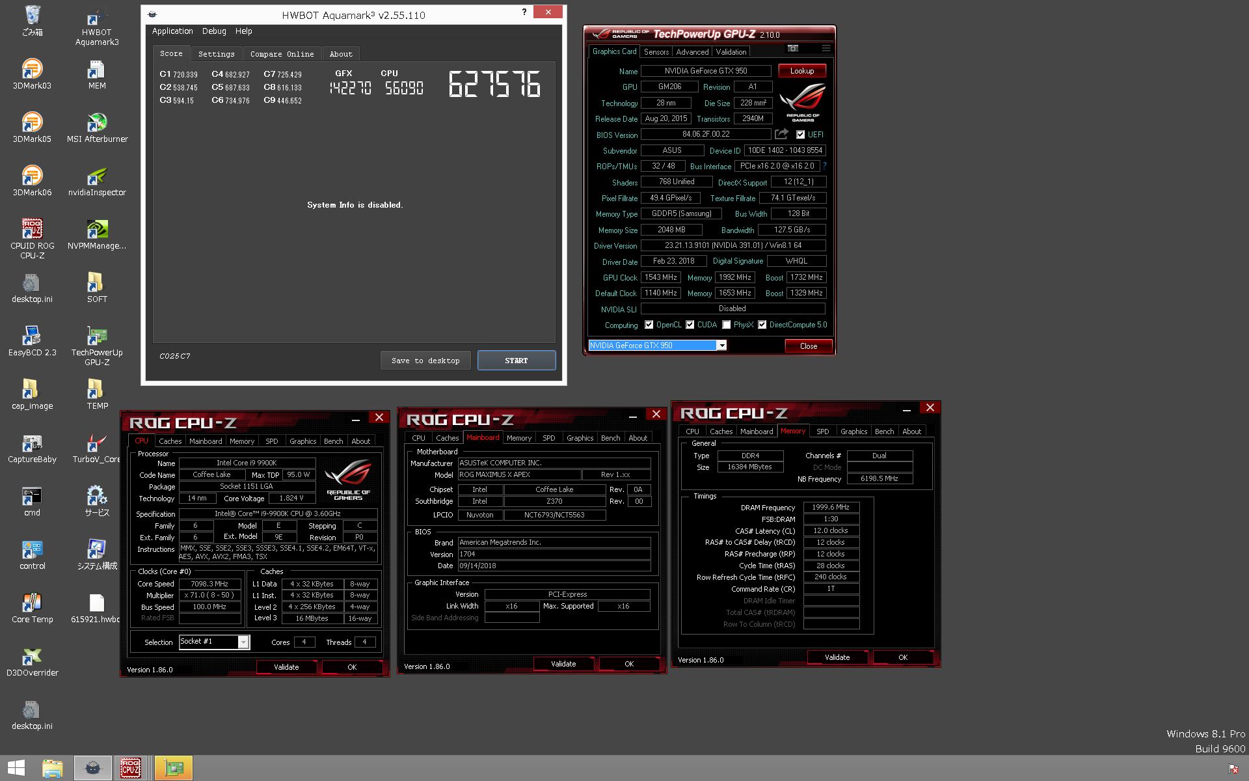Open the 615921.hwbot file icon
1249x781 pixels.
pyautogui.click(x=96, y=607)
